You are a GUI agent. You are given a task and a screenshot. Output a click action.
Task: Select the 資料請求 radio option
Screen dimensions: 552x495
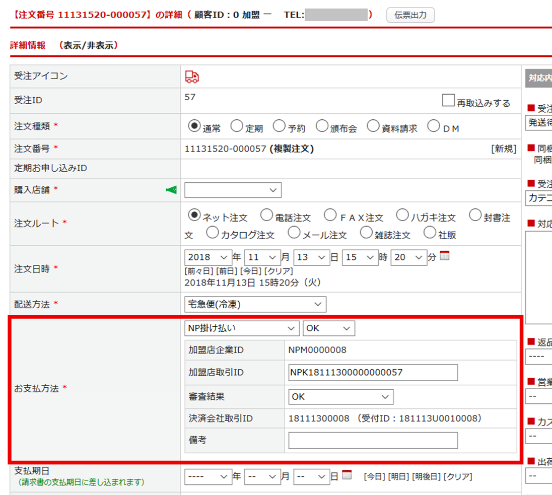tap(373, 126)
